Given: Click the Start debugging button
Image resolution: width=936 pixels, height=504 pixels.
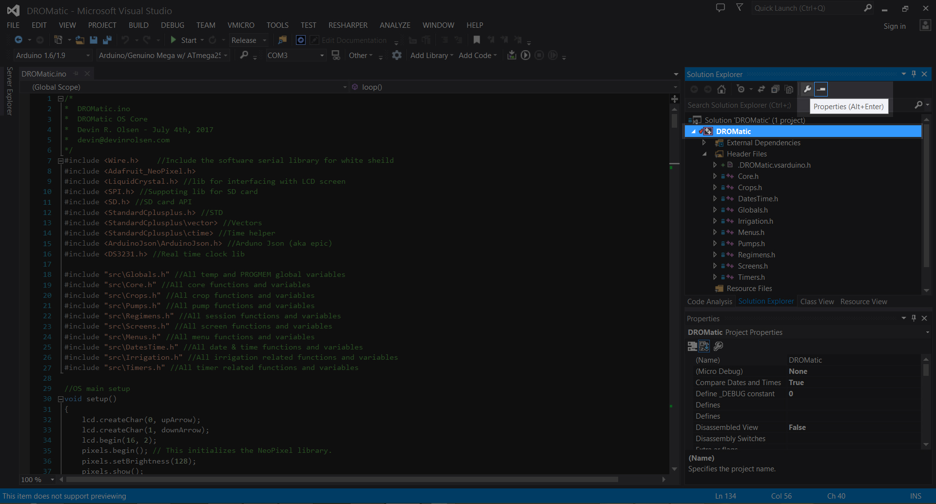Looking at the screenshot, I should (x=183, y=40).
